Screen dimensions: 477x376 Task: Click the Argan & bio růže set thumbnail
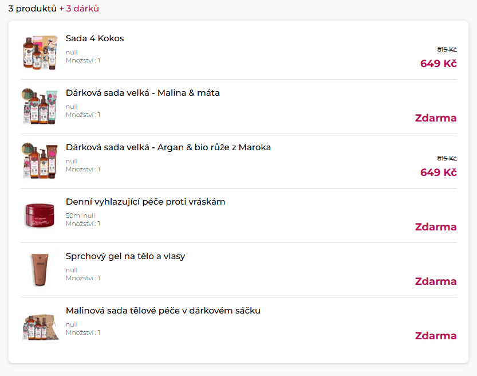tap(40, 161)
